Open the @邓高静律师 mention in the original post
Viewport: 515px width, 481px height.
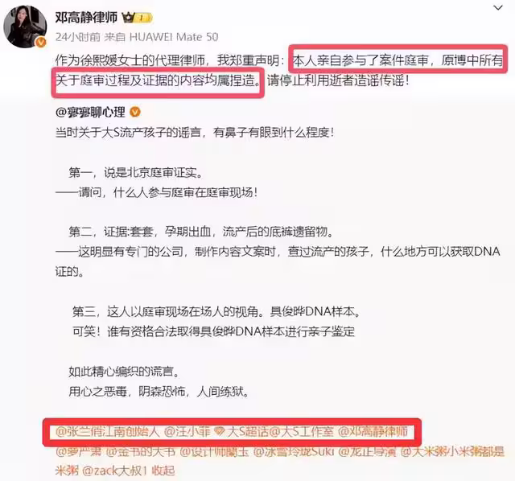click(x=373, y=431)
